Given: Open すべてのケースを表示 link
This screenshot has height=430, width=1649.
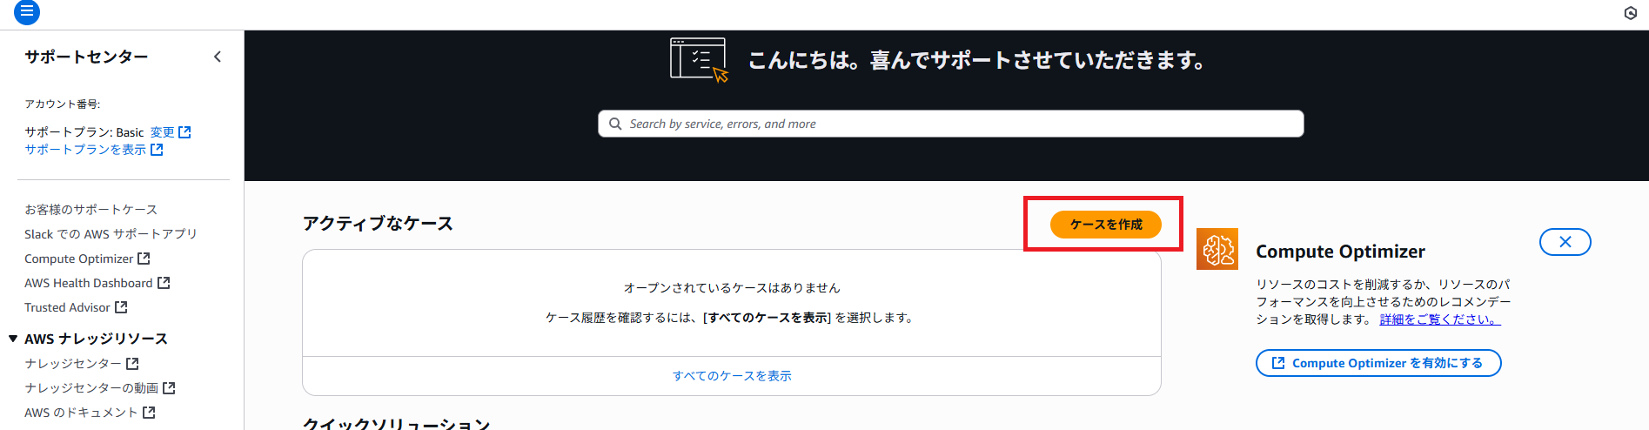Looking at the screenshot, I should [732, 376].
